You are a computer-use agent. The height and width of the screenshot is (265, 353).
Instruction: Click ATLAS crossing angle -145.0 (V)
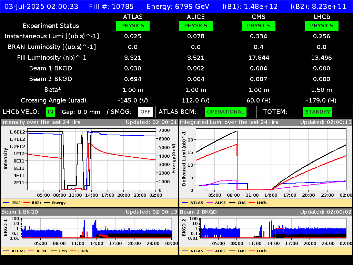point(133,100)
